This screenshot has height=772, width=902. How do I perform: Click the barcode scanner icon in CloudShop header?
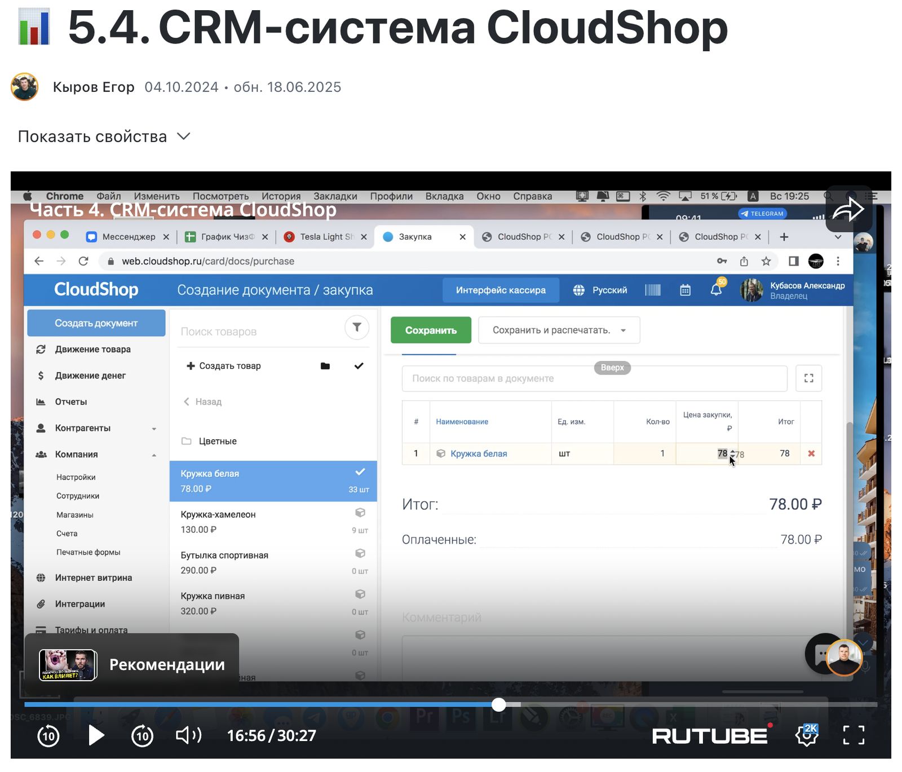point(653,290)
